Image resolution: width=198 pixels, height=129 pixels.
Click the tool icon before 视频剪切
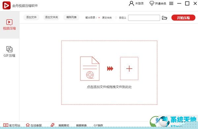52,125
